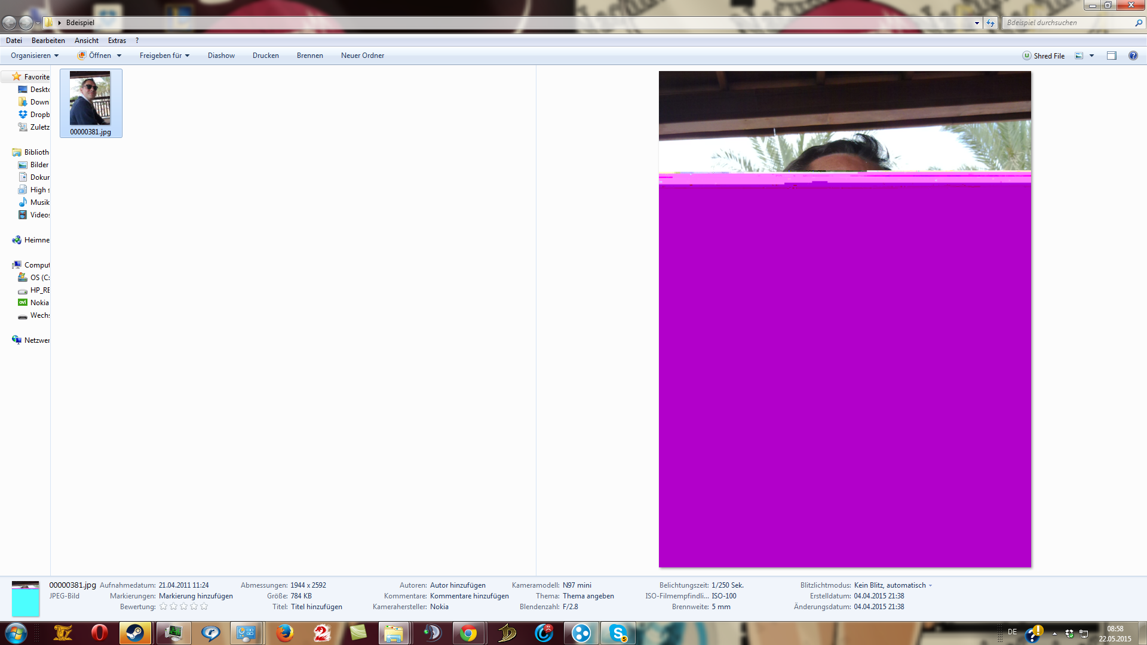The height and width of the screenshot is (645, 1147).
Task: Click Titel hinzufügen field in details pane
Action: [x=317, y=607]
